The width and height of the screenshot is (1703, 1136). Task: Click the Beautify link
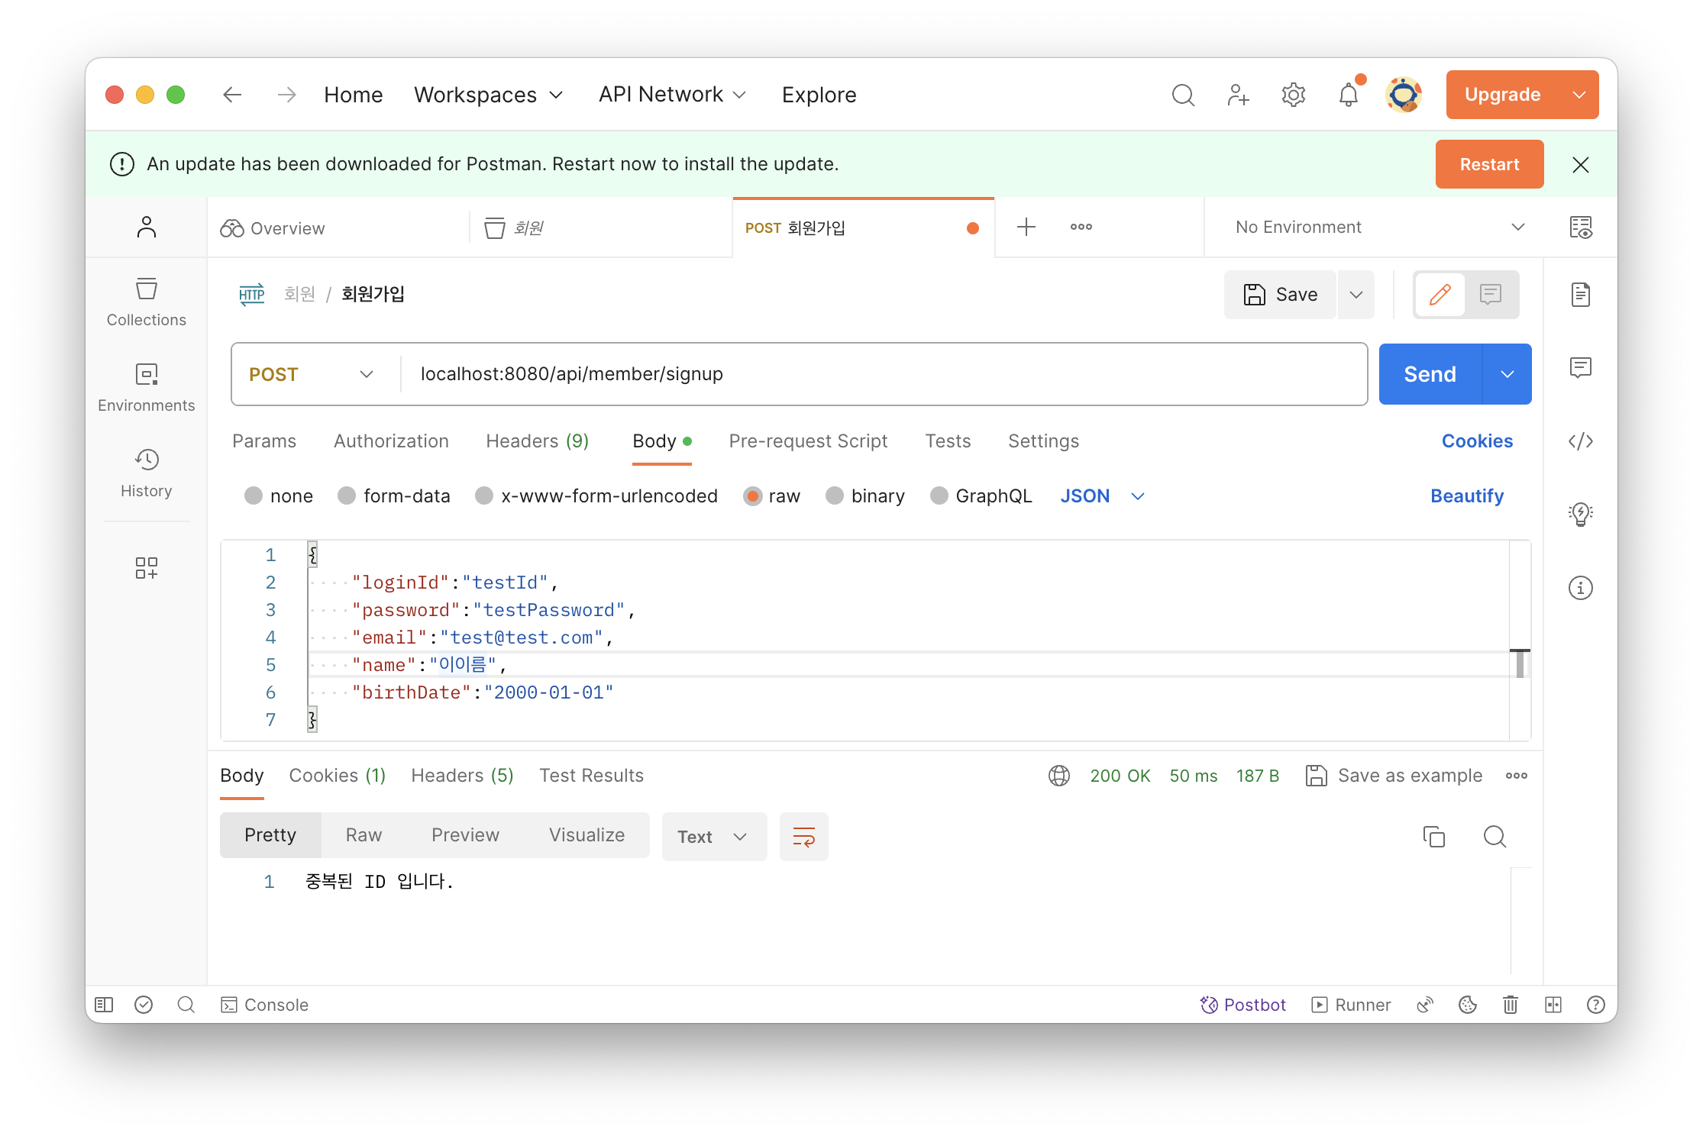1466,496
